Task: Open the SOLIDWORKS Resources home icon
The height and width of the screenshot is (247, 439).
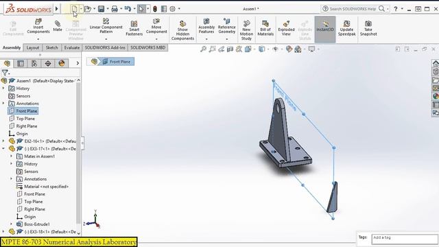Action: [436, 64]
